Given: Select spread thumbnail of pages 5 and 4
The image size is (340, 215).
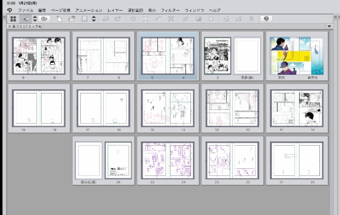Looking at the screenshot, I should [x=168, y=56].
